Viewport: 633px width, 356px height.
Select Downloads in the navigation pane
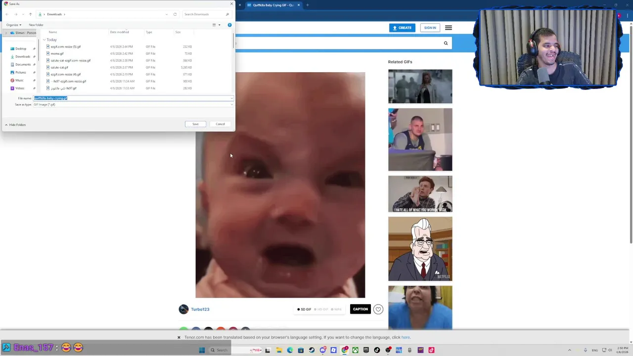click(x=22, y=56)
